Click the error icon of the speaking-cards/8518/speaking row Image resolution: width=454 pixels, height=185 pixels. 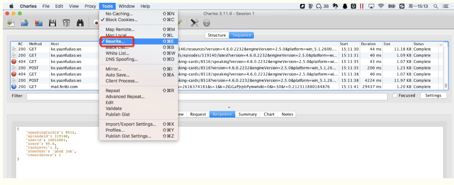click(x=14, y=74)
